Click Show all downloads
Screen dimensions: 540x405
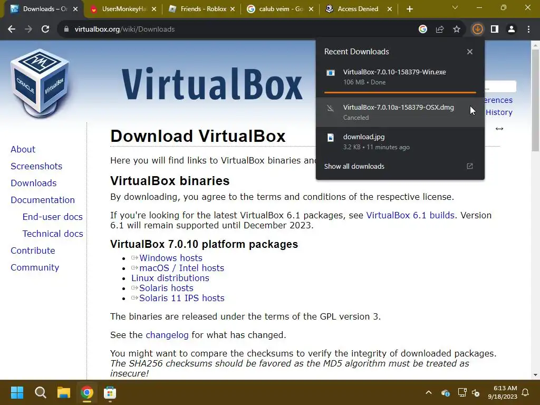[354, 166]
